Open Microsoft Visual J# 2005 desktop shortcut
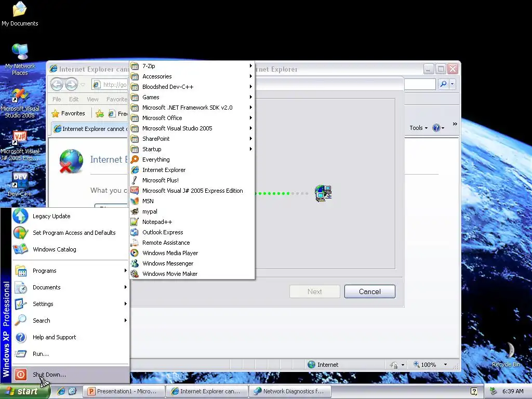 20,146
